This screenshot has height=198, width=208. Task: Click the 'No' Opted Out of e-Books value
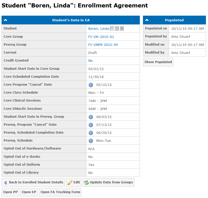(x=90, y=157)
